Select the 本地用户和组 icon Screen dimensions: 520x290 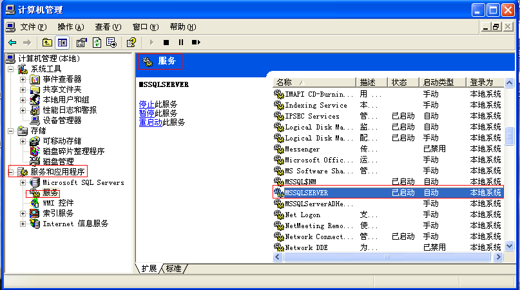pos(35,100)
